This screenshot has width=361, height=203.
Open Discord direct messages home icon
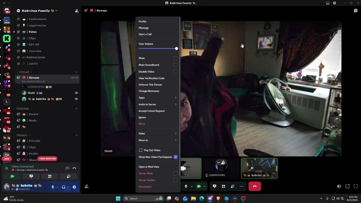(7, 10)
